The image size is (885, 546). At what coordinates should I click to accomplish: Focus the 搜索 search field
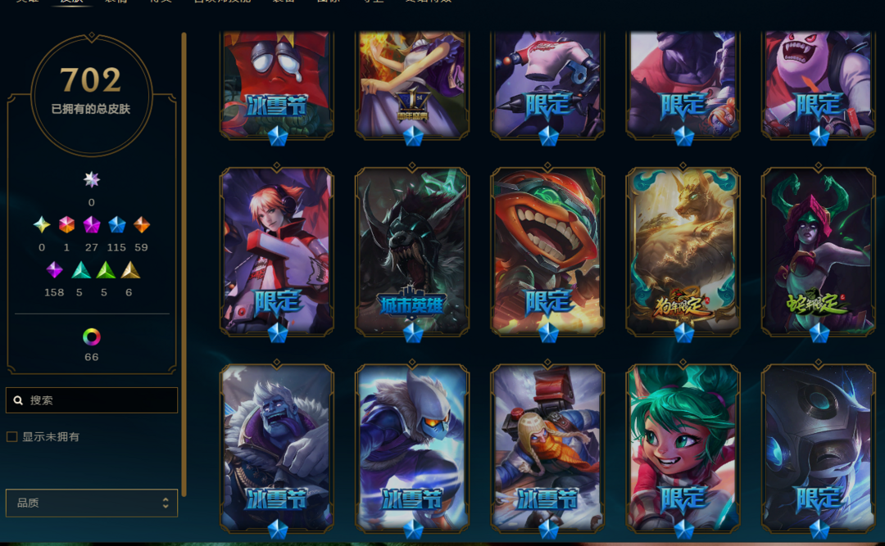[x=92, y=400]
